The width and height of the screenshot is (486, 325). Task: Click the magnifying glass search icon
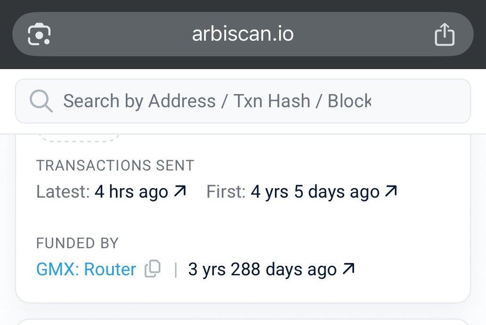tap(41, 101)
